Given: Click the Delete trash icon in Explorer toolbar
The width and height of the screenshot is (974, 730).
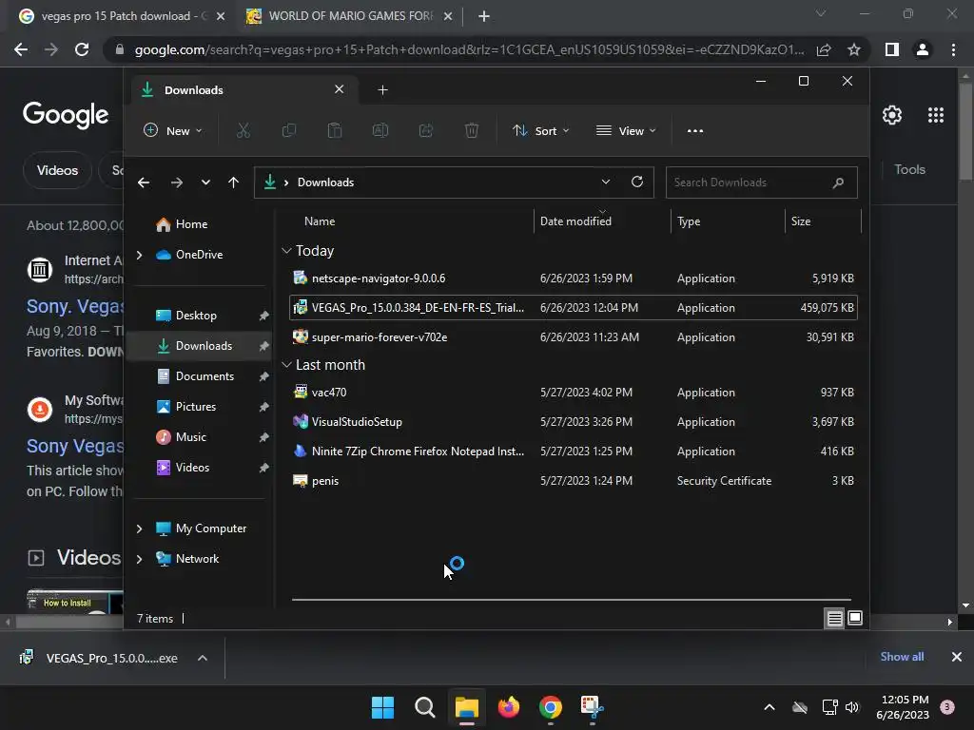Looking at the screenshot, I should click(472, 131).
